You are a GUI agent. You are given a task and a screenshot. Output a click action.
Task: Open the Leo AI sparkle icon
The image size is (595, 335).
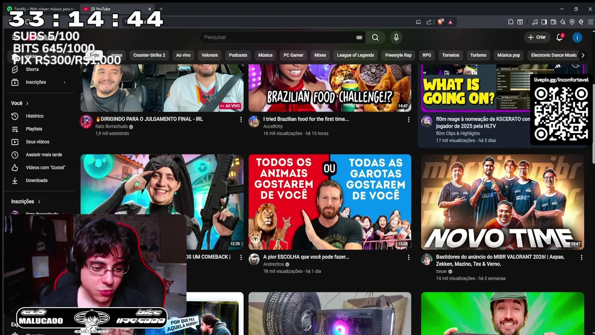click(x=562, y=22)
